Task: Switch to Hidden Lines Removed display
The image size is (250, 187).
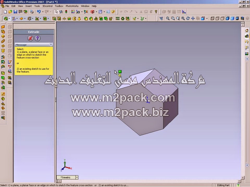Action: (x=222, y=18)
